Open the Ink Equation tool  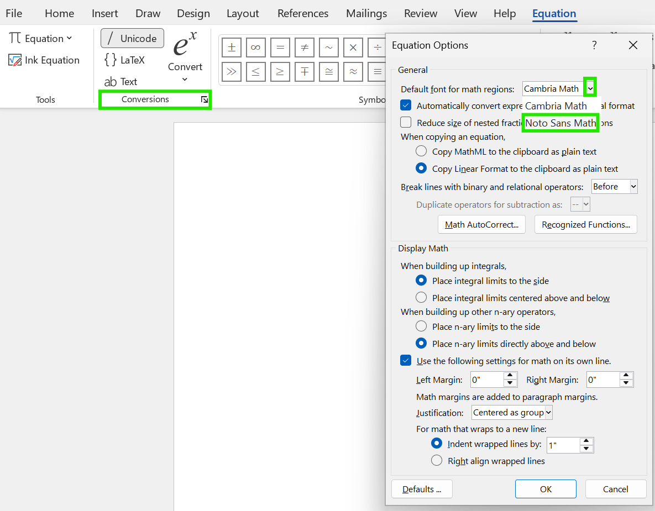(44, 60)
